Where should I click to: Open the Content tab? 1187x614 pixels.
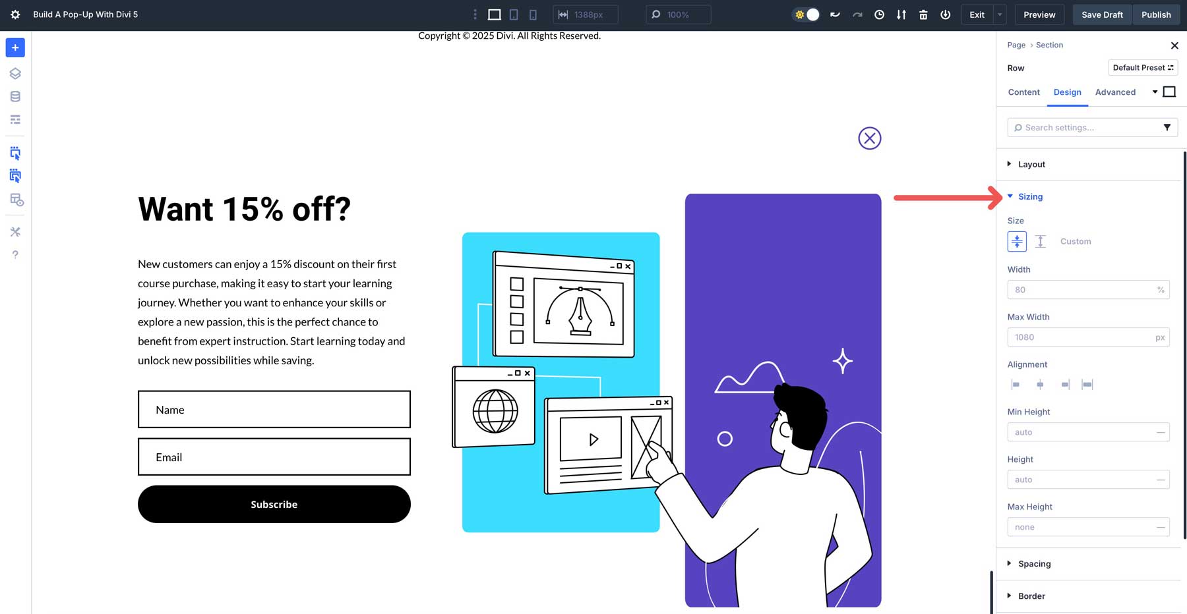click(1023, 92)
